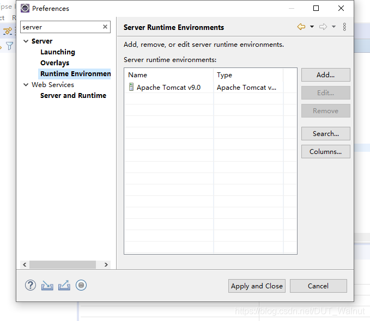Click the Apply and Close button
The image size is (370, 321).
pos(257,286)
